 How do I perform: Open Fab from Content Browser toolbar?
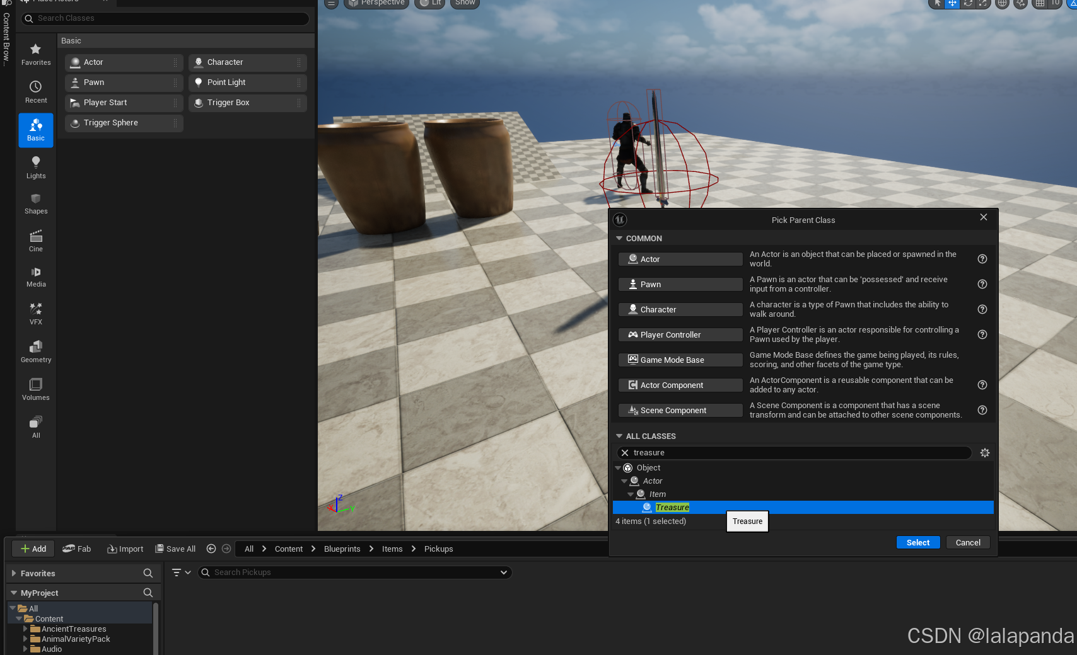(77, 549)
